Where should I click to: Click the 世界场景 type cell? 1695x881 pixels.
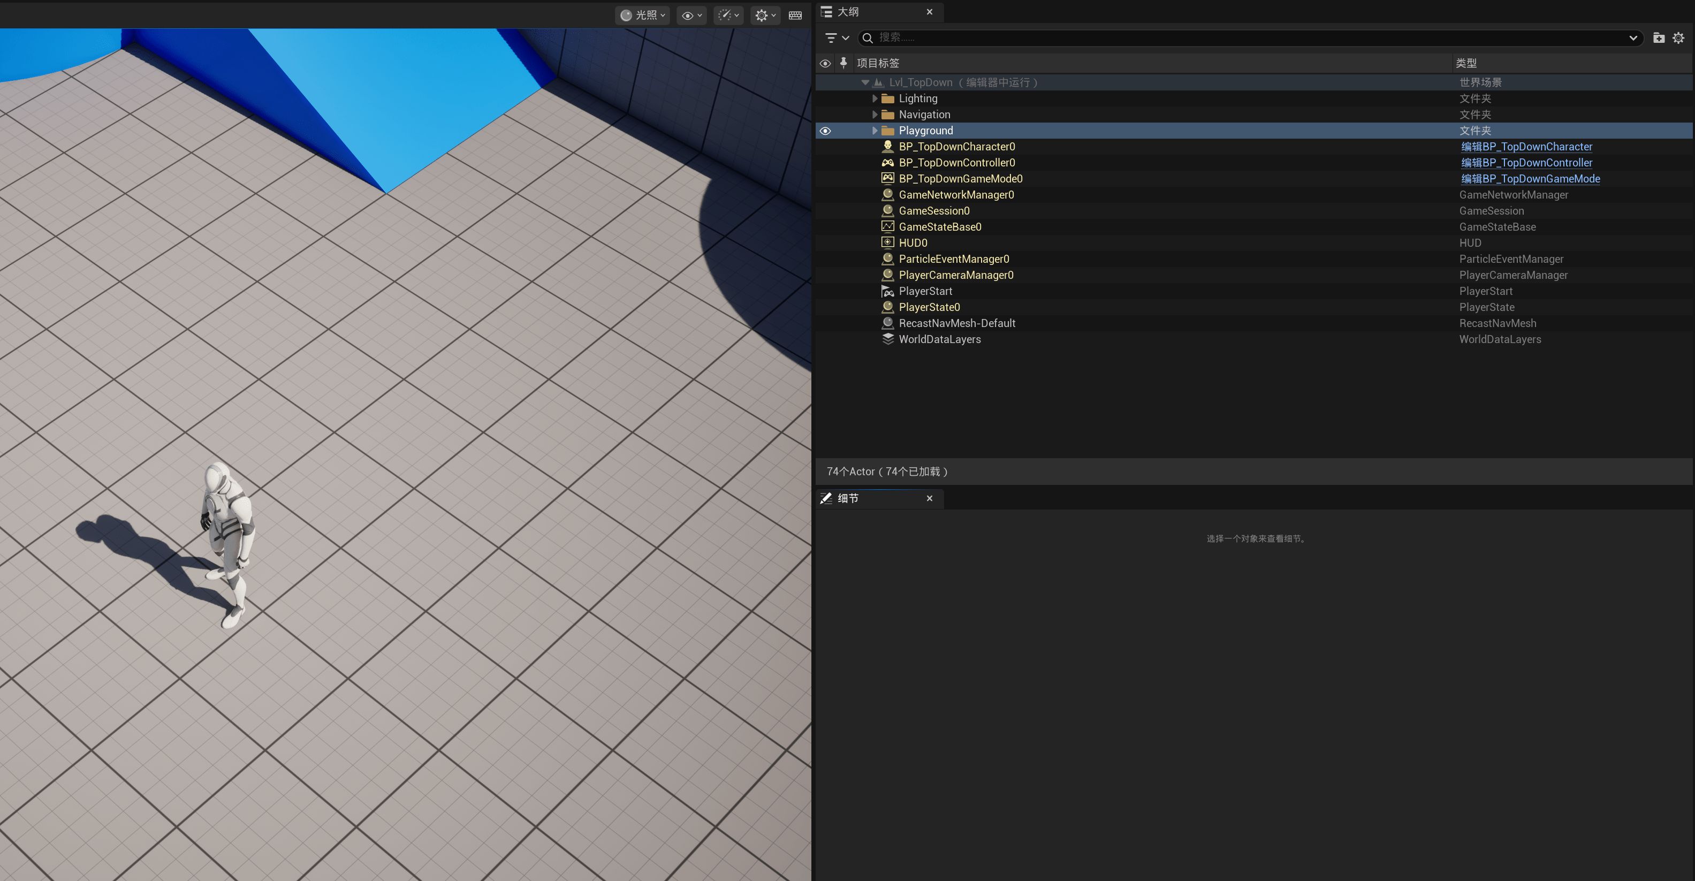1480,82
